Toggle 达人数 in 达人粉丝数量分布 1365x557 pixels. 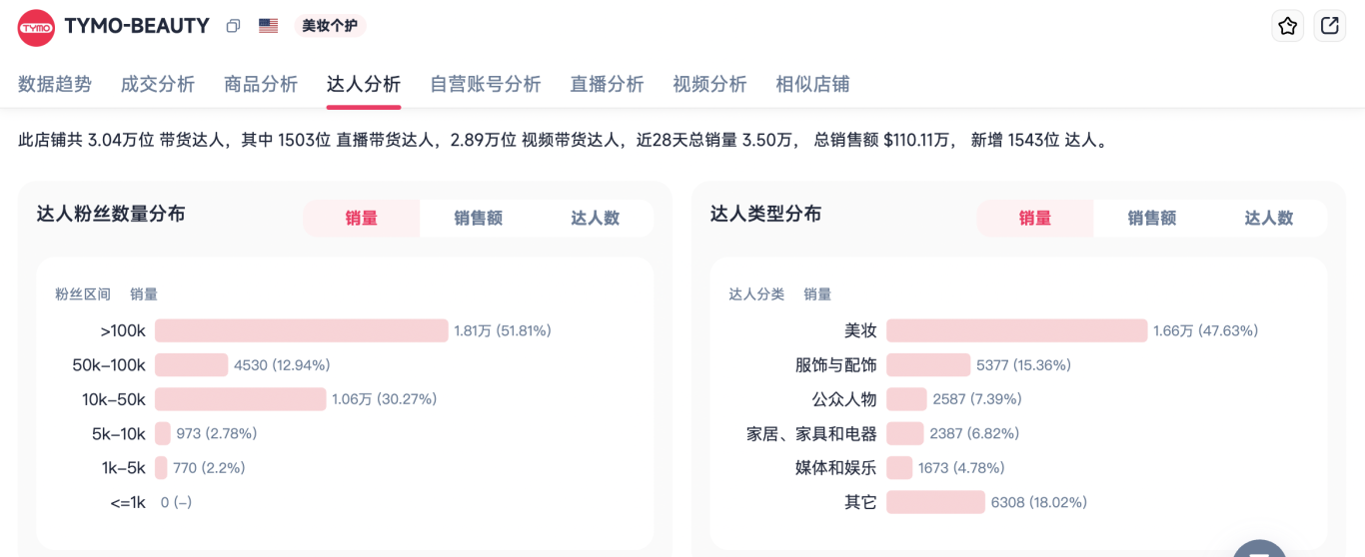(595, 218)
